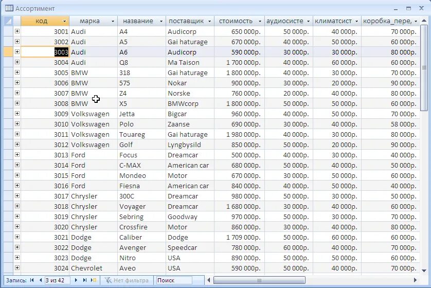431x288 pixels.
Task: Click the vertical scrollbar up arrow
Action: coord(424,21)
